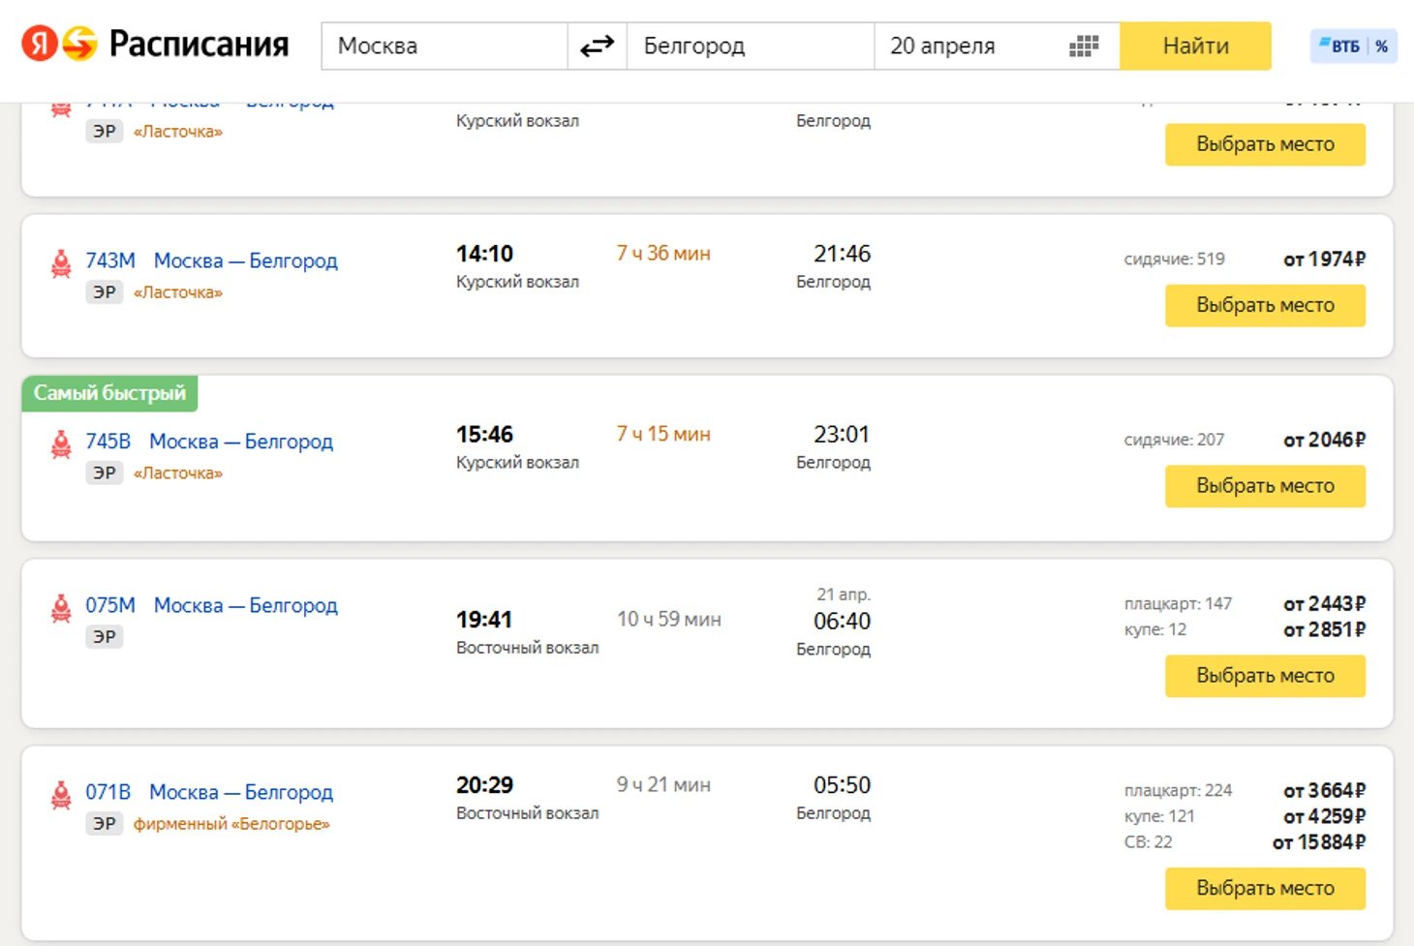
Task: Swap departure and arrival cities
Action: [x=597, y=46]
